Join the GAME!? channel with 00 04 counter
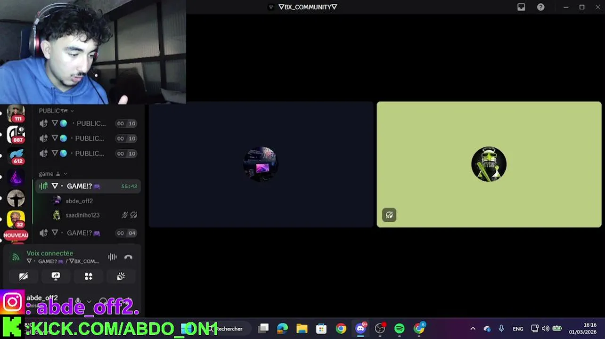 (89, 233)
